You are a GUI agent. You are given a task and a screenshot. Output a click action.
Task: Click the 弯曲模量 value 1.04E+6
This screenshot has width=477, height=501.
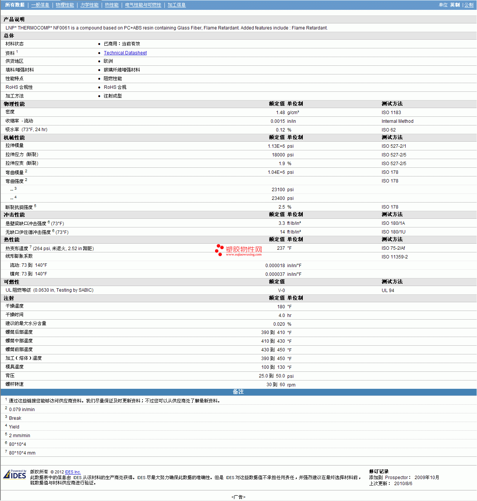pyautogui.click(x=276, y=172)
